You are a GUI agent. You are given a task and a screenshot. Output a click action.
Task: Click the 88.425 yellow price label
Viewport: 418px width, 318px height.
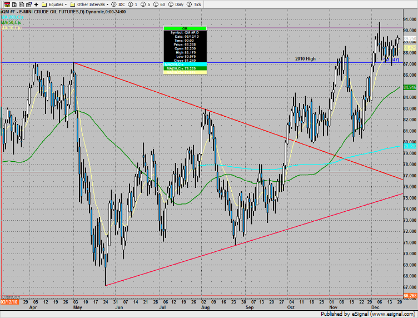pos(410,48)
